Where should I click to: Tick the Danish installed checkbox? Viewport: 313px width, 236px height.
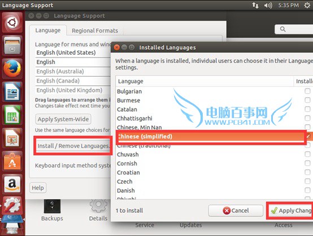pyautogui.click(x=307, y=190)
